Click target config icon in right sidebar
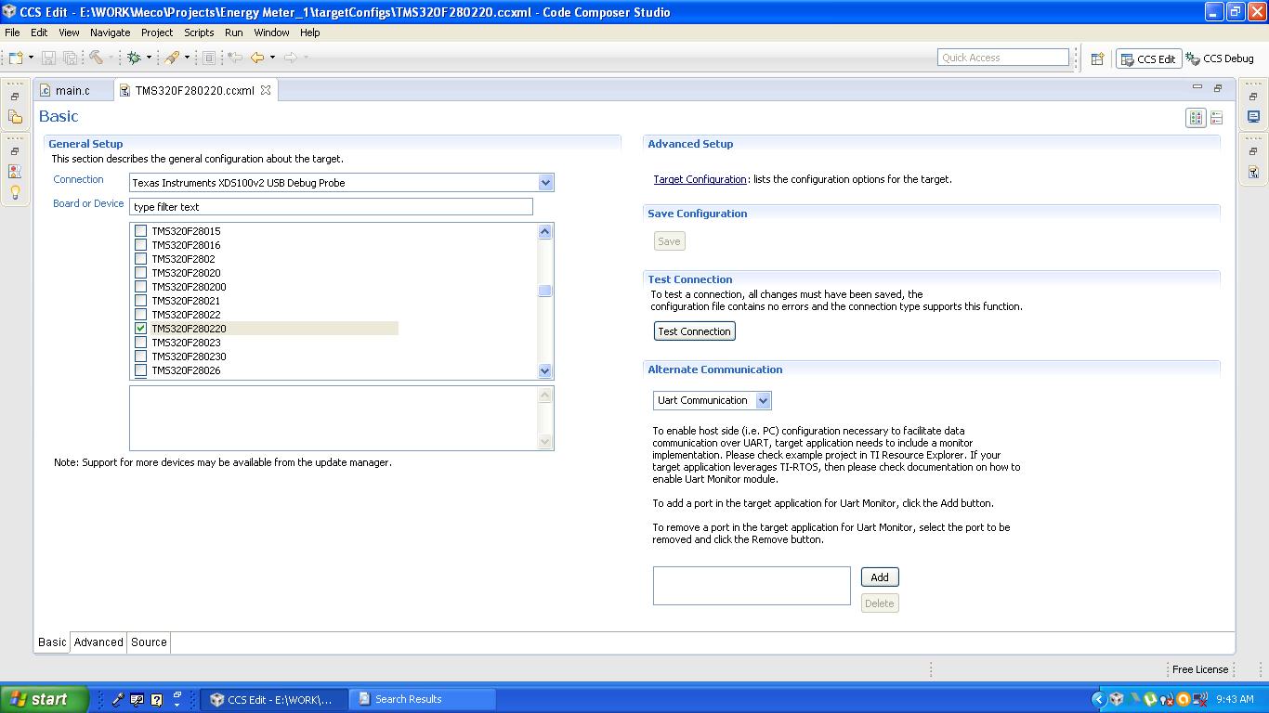The height and width of the screenshot is (713, 1269). tap(1253, 172)
